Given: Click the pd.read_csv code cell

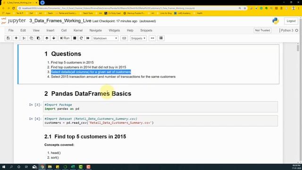Looking at the screenshot, I should click(160, 121).
